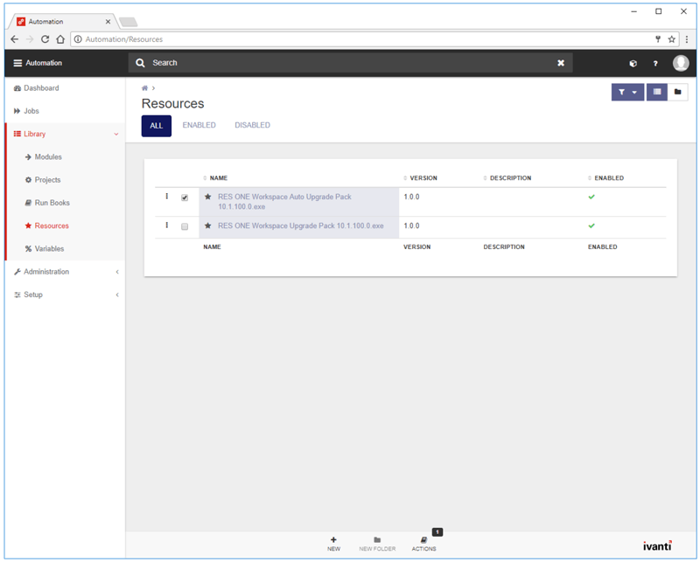
Task: Open row menu for Auto Upgrade Pack
Action: pyautogui.click(x=167, y=197)
